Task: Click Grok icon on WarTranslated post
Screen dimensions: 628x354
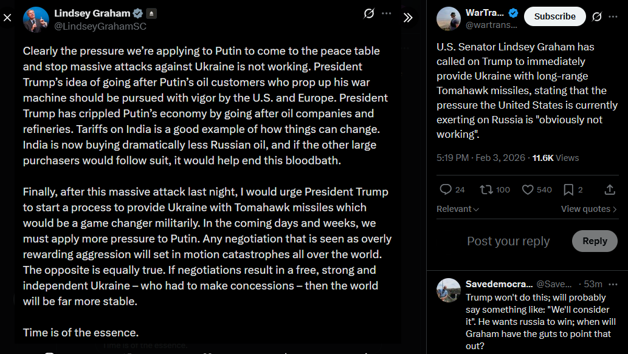Action: click(597, 16)
